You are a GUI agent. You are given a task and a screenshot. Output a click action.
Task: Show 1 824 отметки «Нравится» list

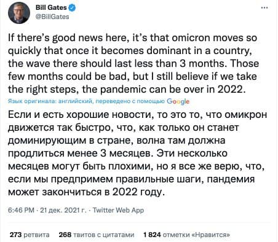coord(186,235)
